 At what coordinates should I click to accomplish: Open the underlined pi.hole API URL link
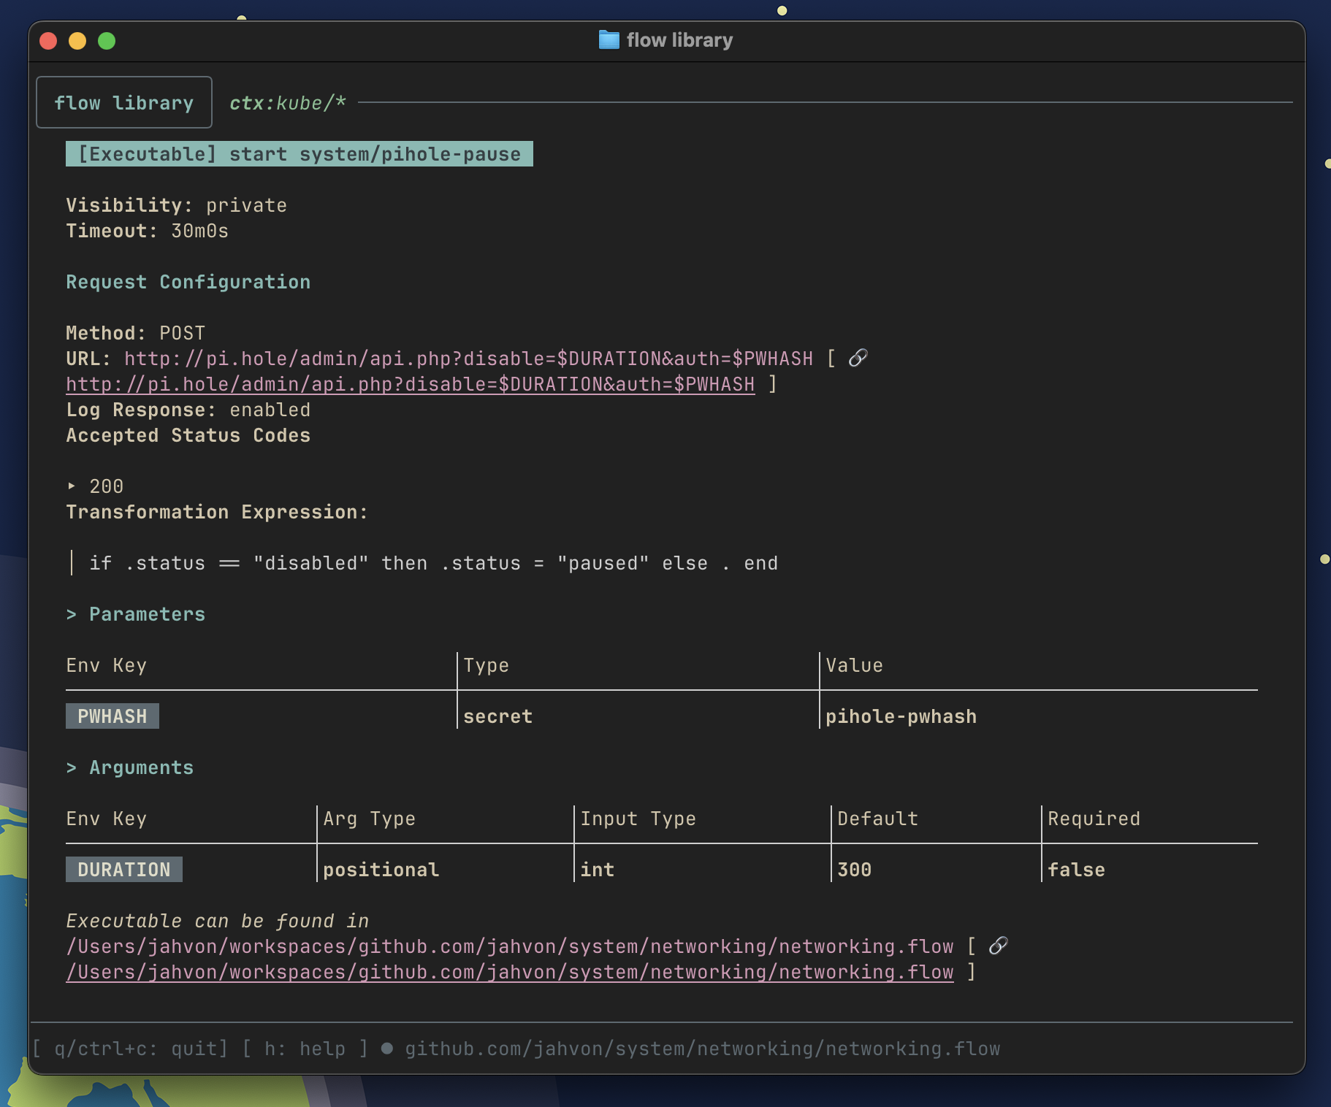pos(411,384)
